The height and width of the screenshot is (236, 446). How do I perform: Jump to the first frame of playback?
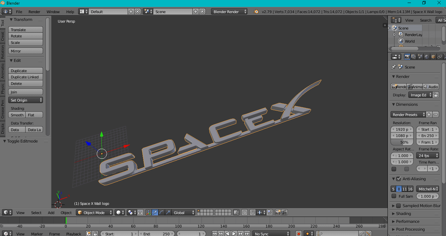(214, 234)
